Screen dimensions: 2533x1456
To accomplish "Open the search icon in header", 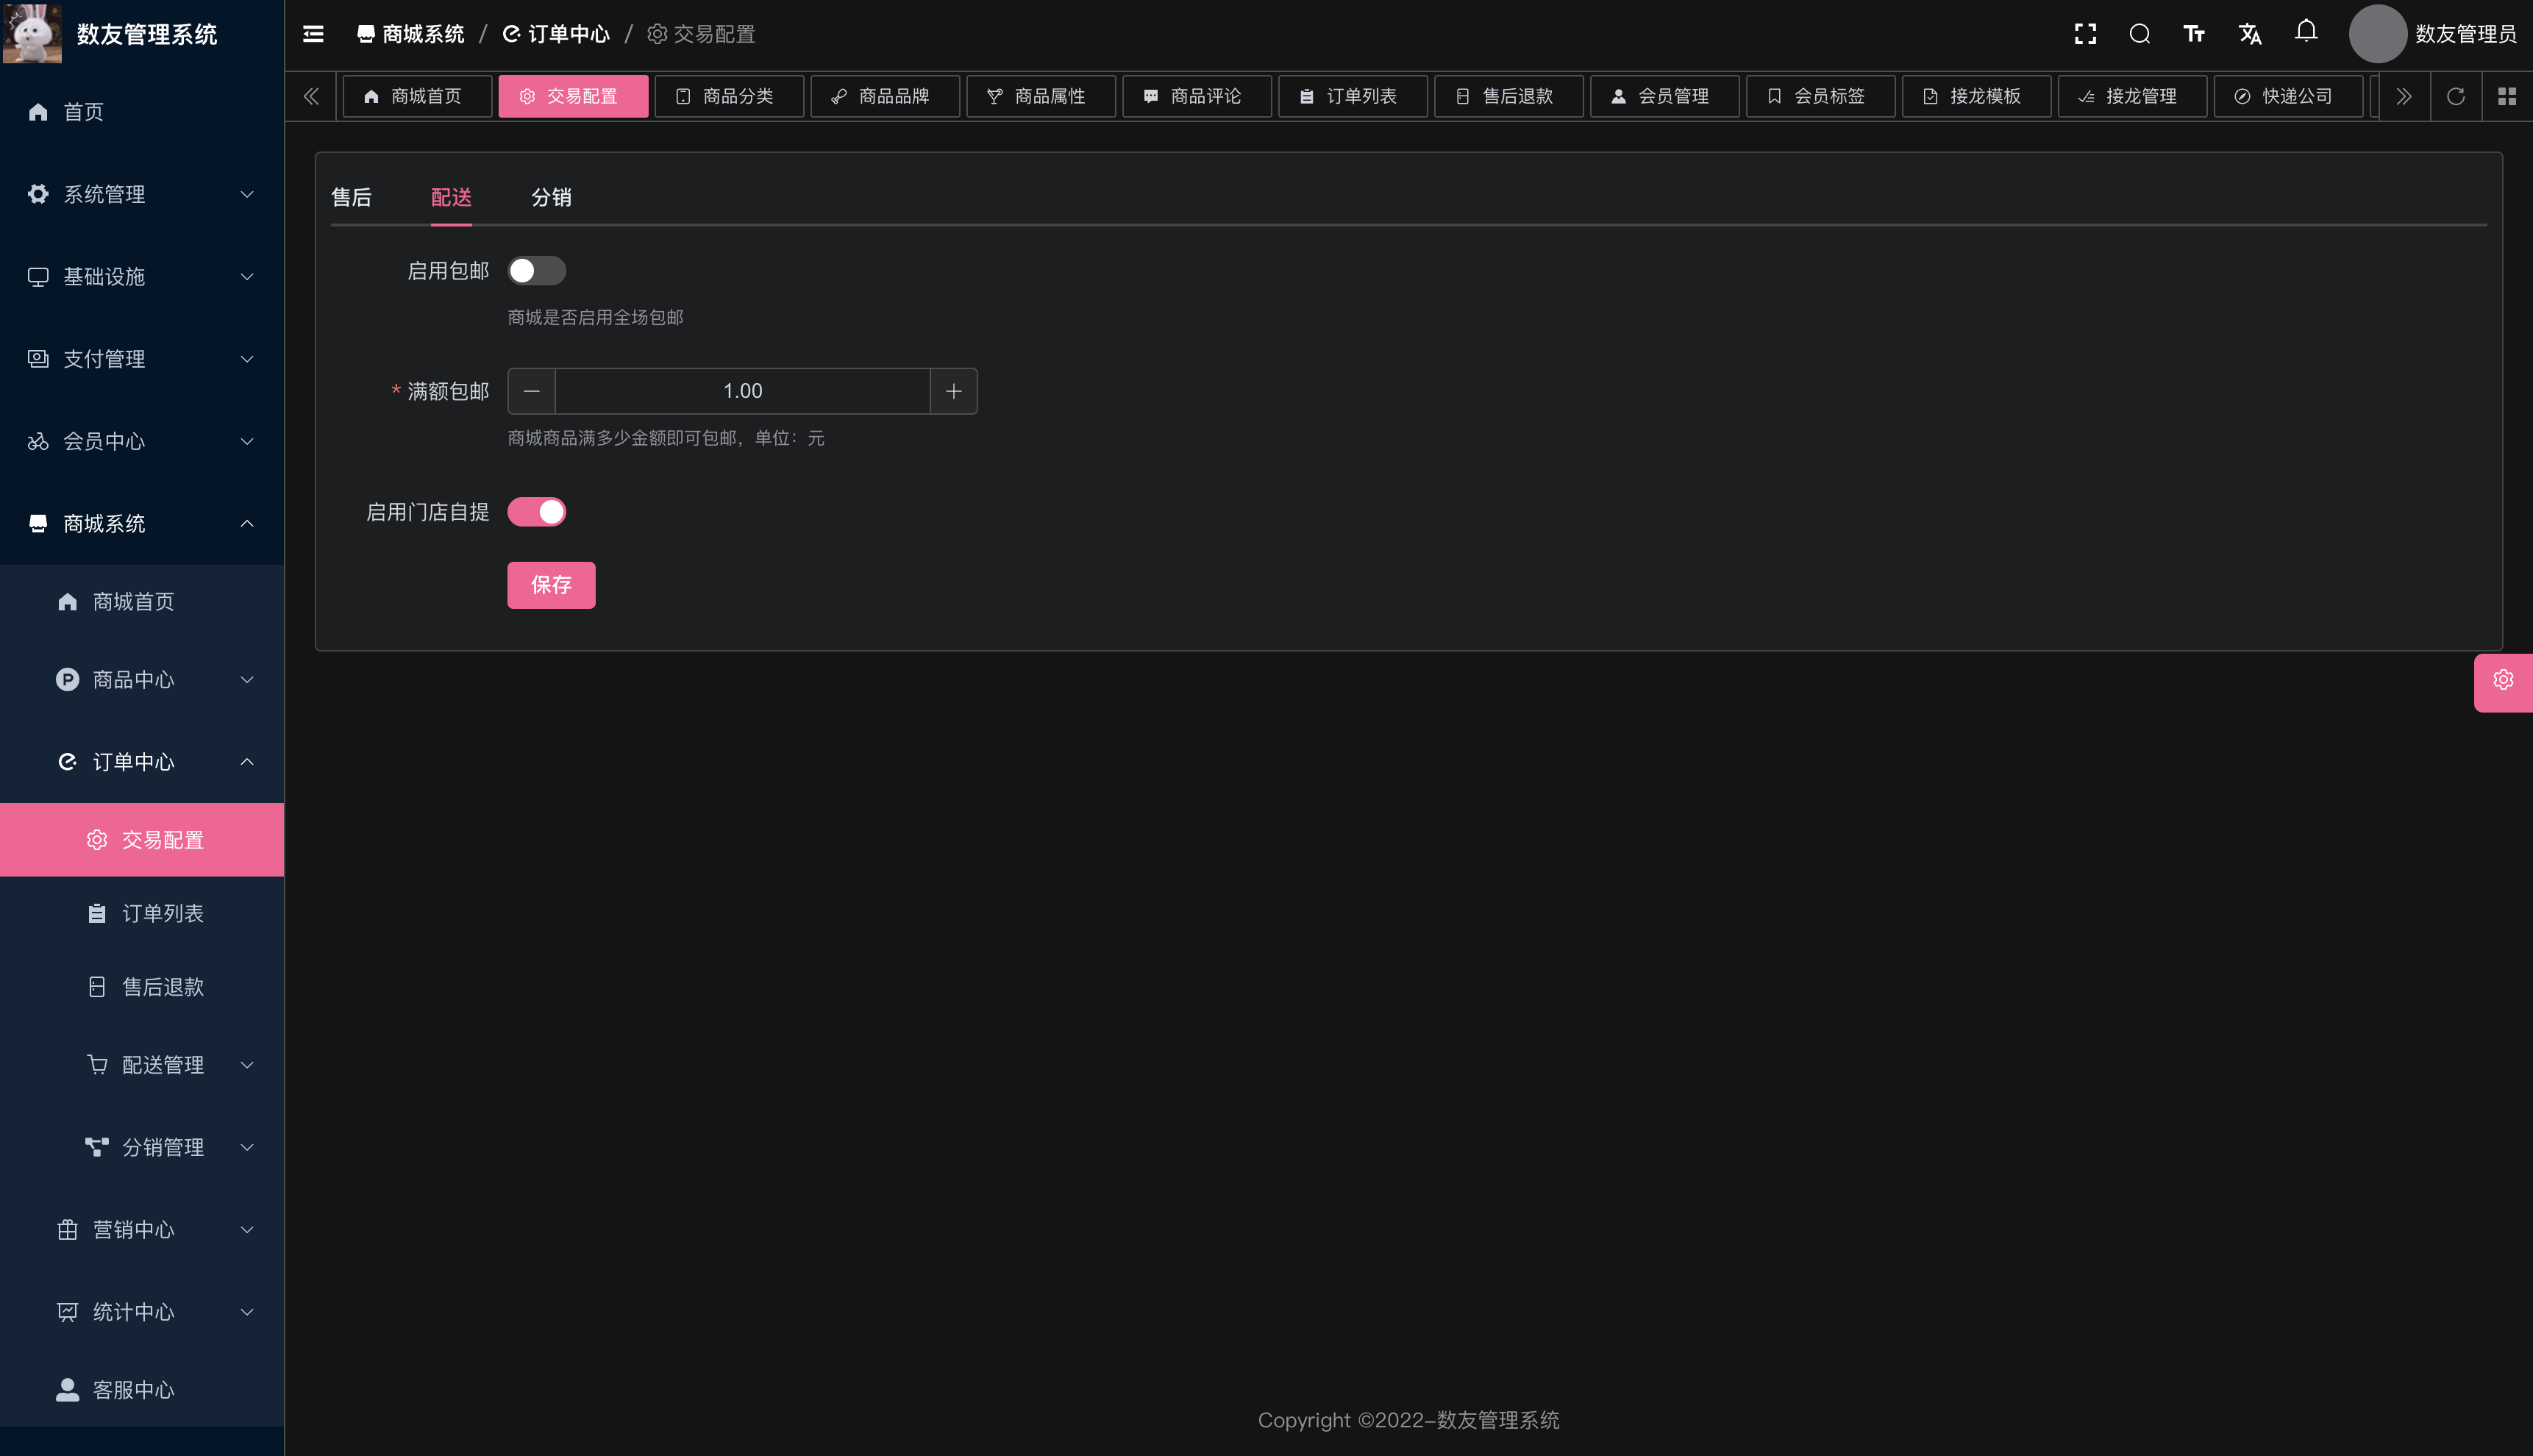I will point(2140,34).
